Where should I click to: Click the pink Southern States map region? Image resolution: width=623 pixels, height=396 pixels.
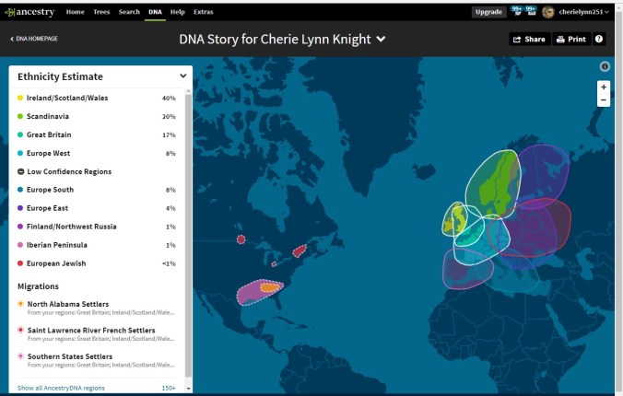click(249, 295)
